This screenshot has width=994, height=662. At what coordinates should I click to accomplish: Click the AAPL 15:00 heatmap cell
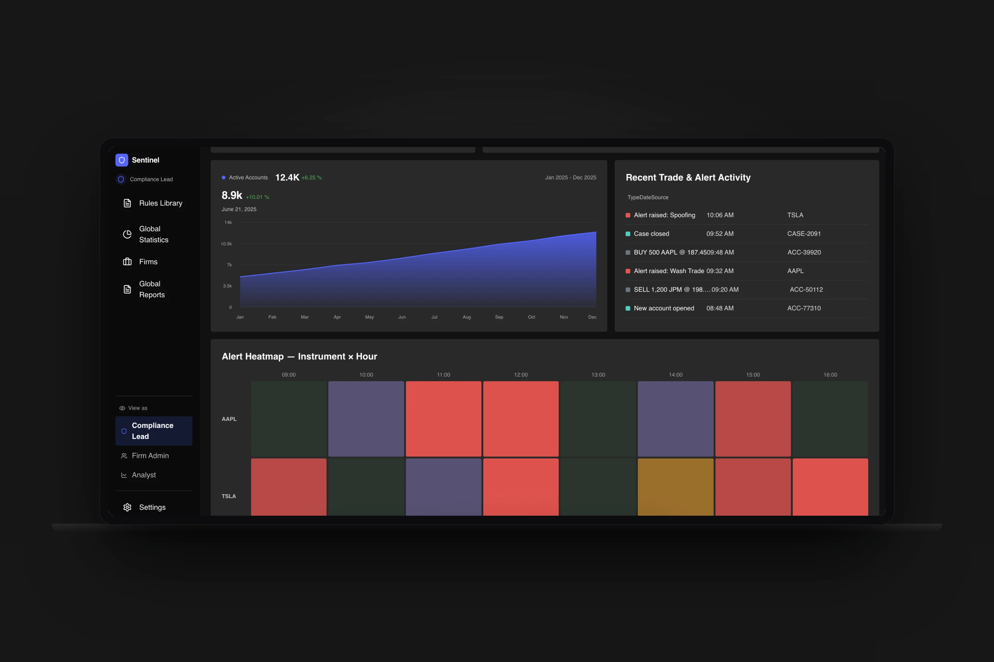pos(753,419)
